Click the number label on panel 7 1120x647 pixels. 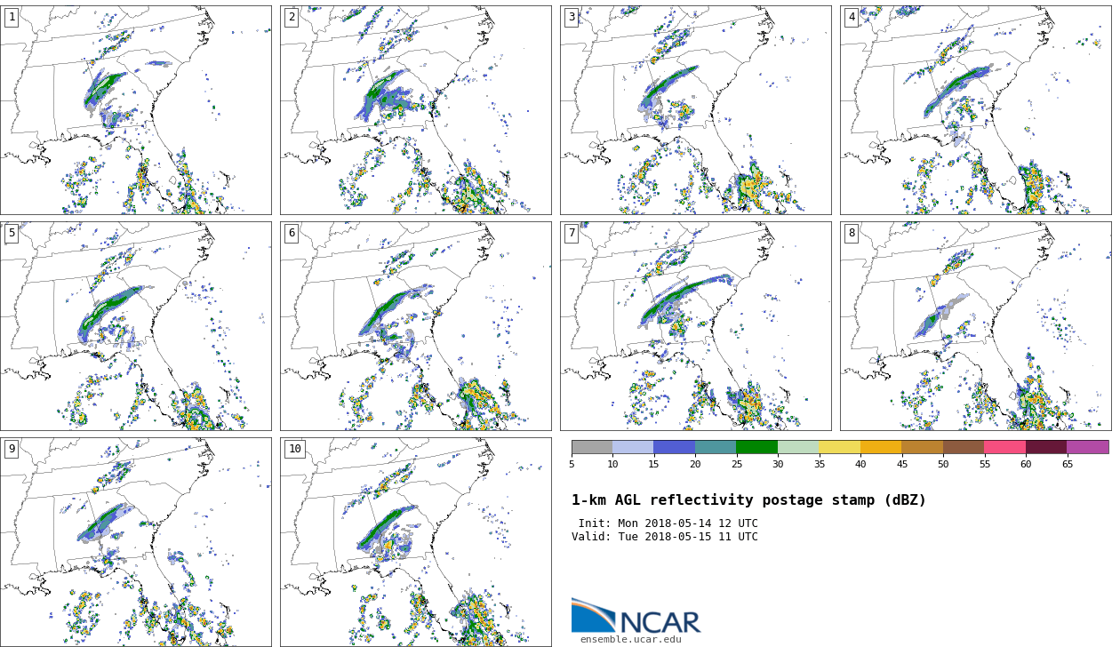pyautogui.click(x=572, y=233)
